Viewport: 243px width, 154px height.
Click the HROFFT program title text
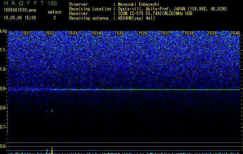24,3
